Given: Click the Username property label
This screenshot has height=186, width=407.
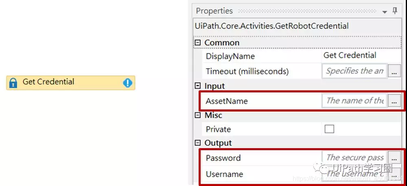Looking at the screenshot, I should 224,174.
